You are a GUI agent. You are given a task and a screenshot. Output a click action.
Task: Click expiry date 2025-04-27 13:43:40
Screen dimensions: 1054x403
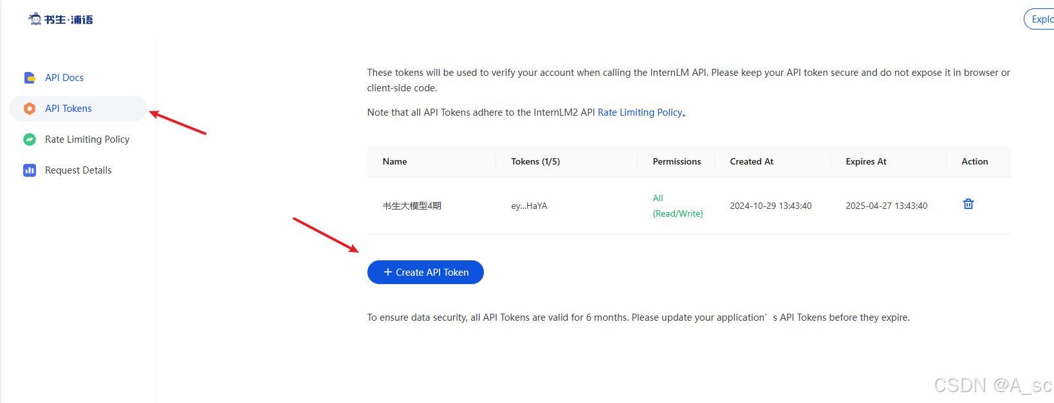[x=887, y=206]
